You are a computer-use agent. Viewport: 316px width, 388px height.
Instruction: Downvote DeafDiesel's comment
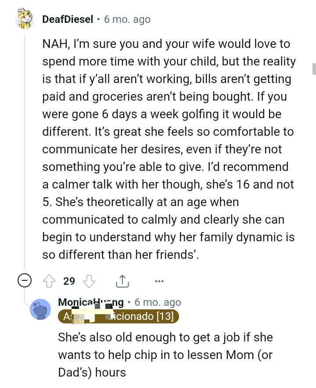pos(90,281)
